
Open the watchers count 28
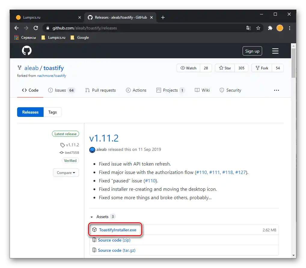click(206, 68)
